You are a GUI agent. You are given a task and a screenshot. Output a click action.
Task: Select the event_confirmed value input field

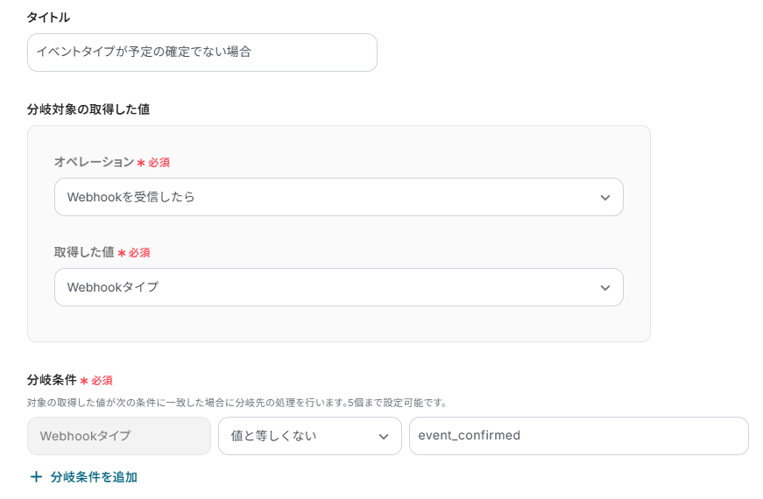[x=578, y=436]
